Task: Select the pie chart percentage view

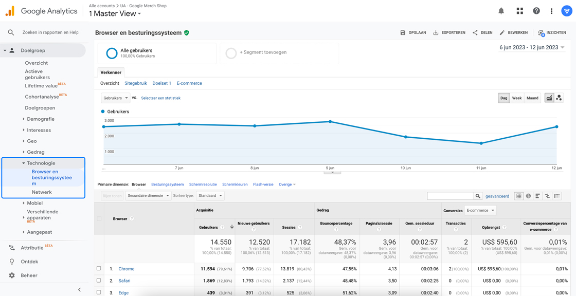Action: [528, 196]
